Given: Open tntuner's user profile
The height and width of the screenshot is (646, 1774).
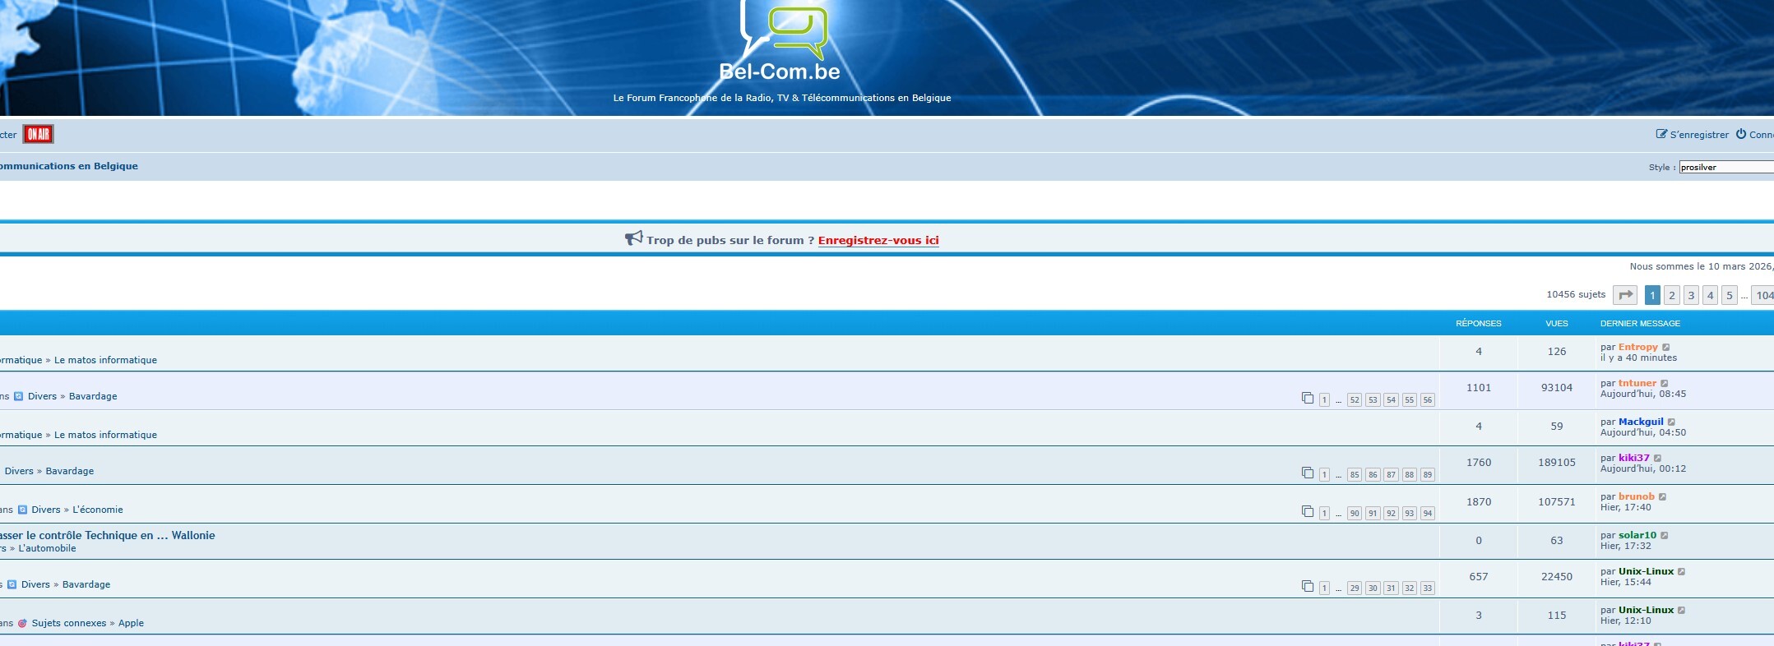Looking at the screenshot, I should coord(1637,383).
